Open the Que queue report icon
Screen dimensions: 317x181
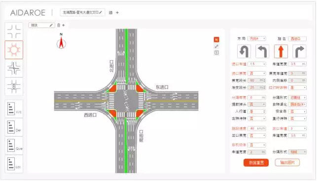[14, 145]
